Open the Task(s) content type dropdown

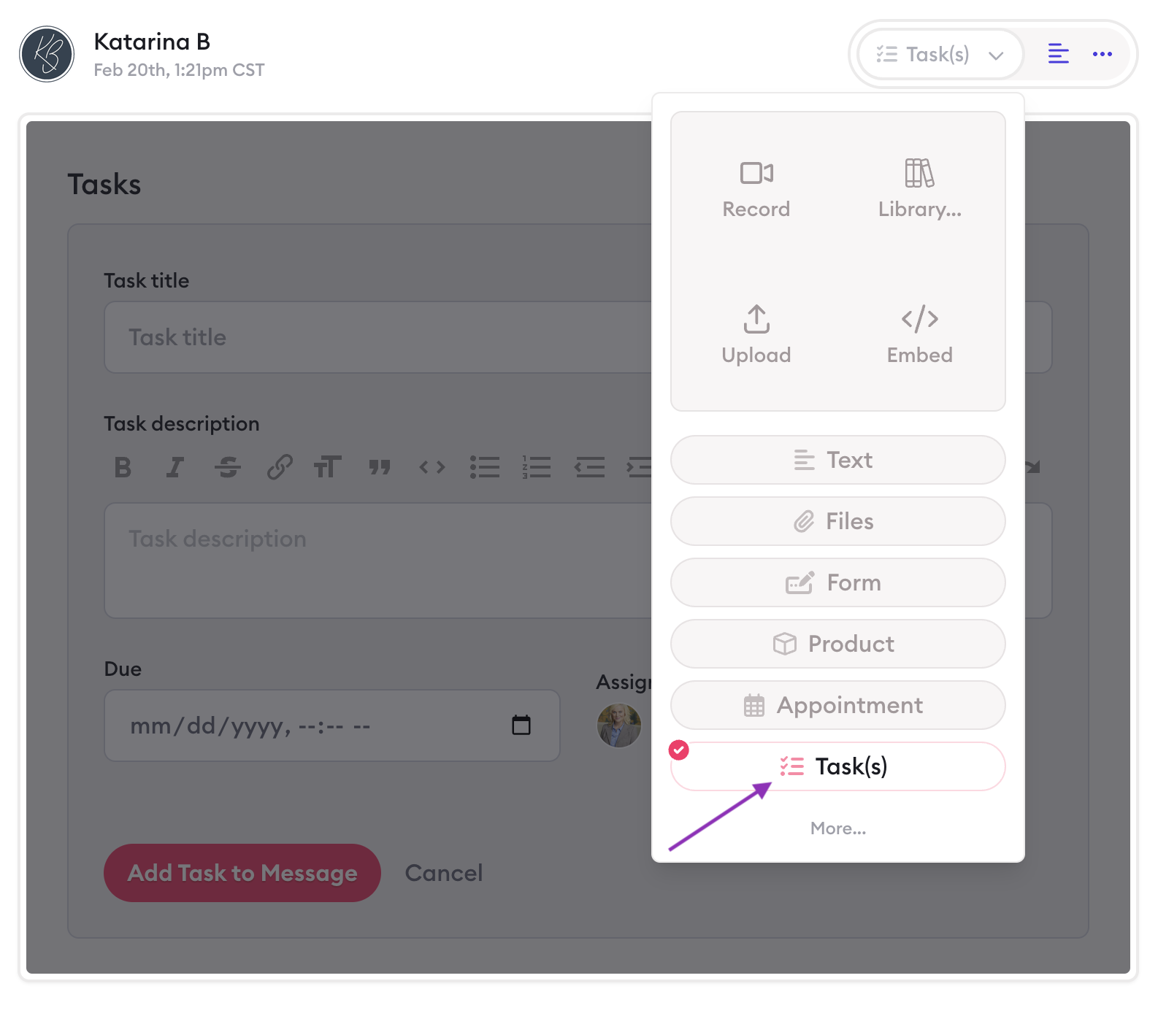click(940, 54)
